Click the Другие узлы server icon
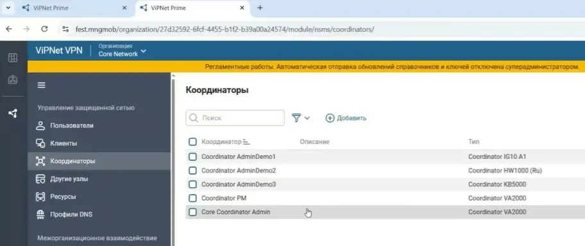This screenshot has height=246, width=585. click(40, 179)
